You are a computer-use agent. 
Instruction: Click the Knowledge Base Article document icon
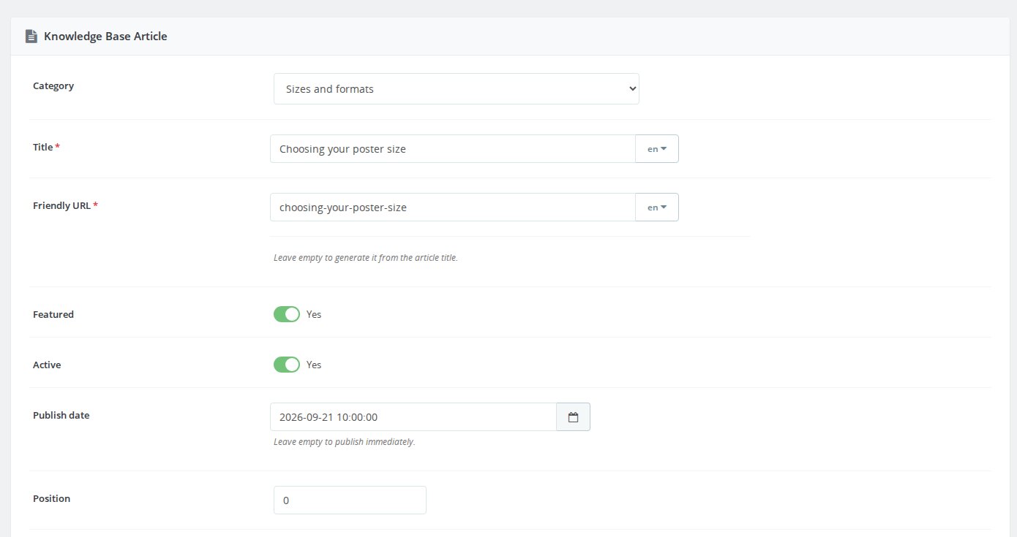(x=31, y=36)
